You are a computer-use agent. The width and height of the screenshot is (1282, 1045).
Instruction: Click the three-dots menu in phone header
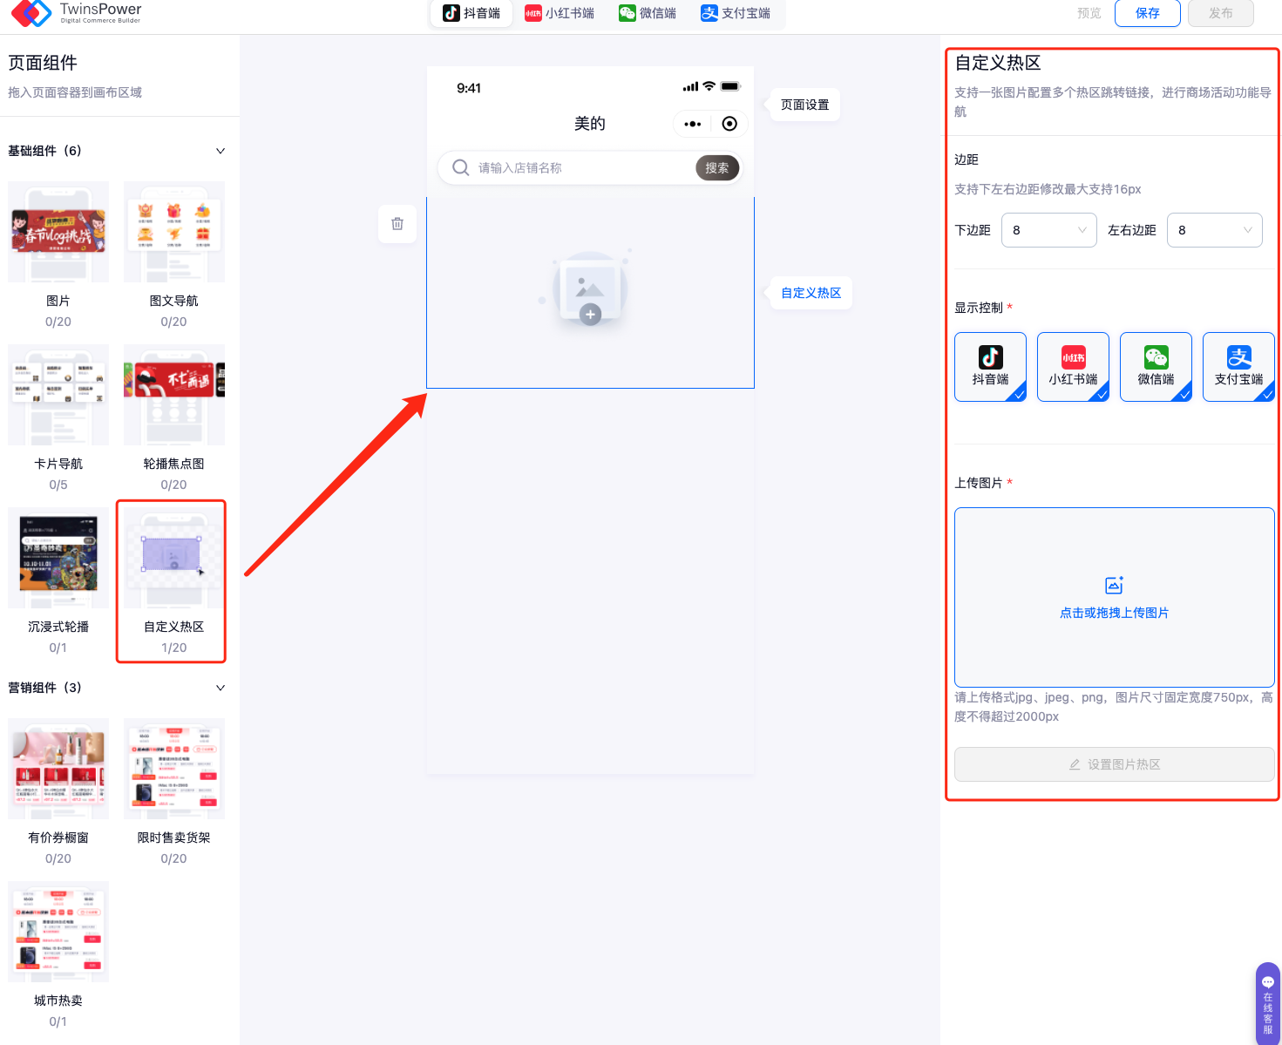[693, 124]
